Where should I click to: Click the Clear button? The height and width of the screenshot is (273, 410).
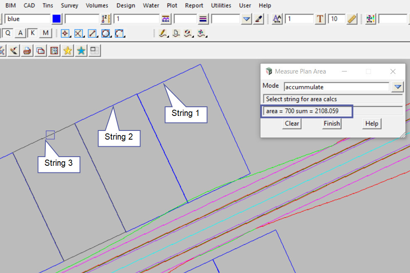tap(292, 123)
